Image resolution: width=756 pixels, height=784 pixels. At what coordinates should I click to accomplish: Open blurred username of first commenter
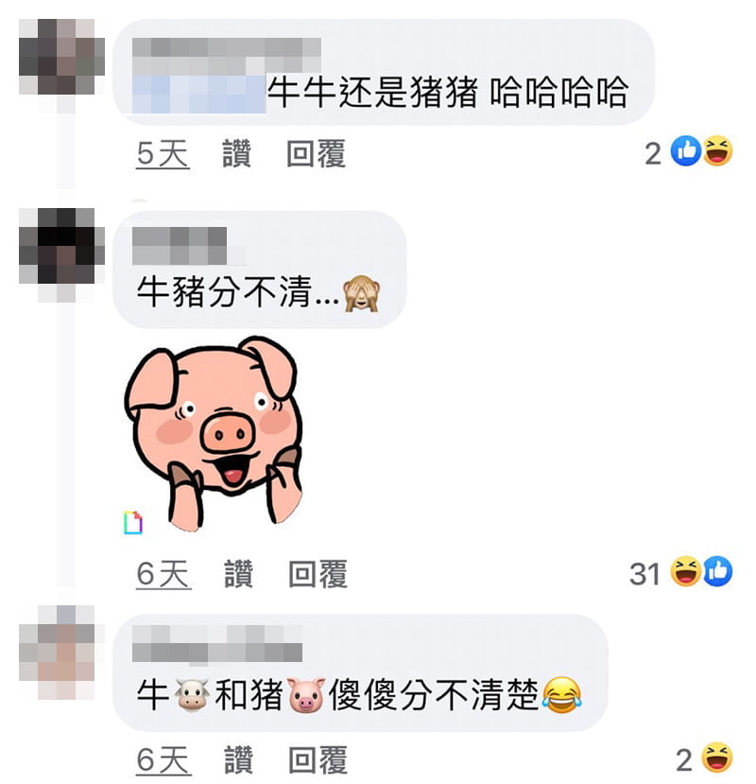click(227, 55)
